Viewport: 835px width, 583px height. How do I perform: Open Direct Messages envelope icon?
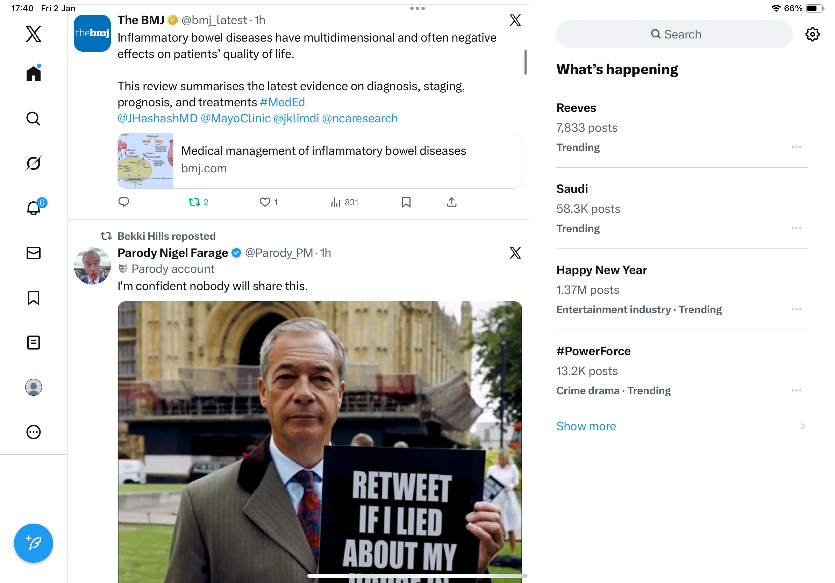34,253
